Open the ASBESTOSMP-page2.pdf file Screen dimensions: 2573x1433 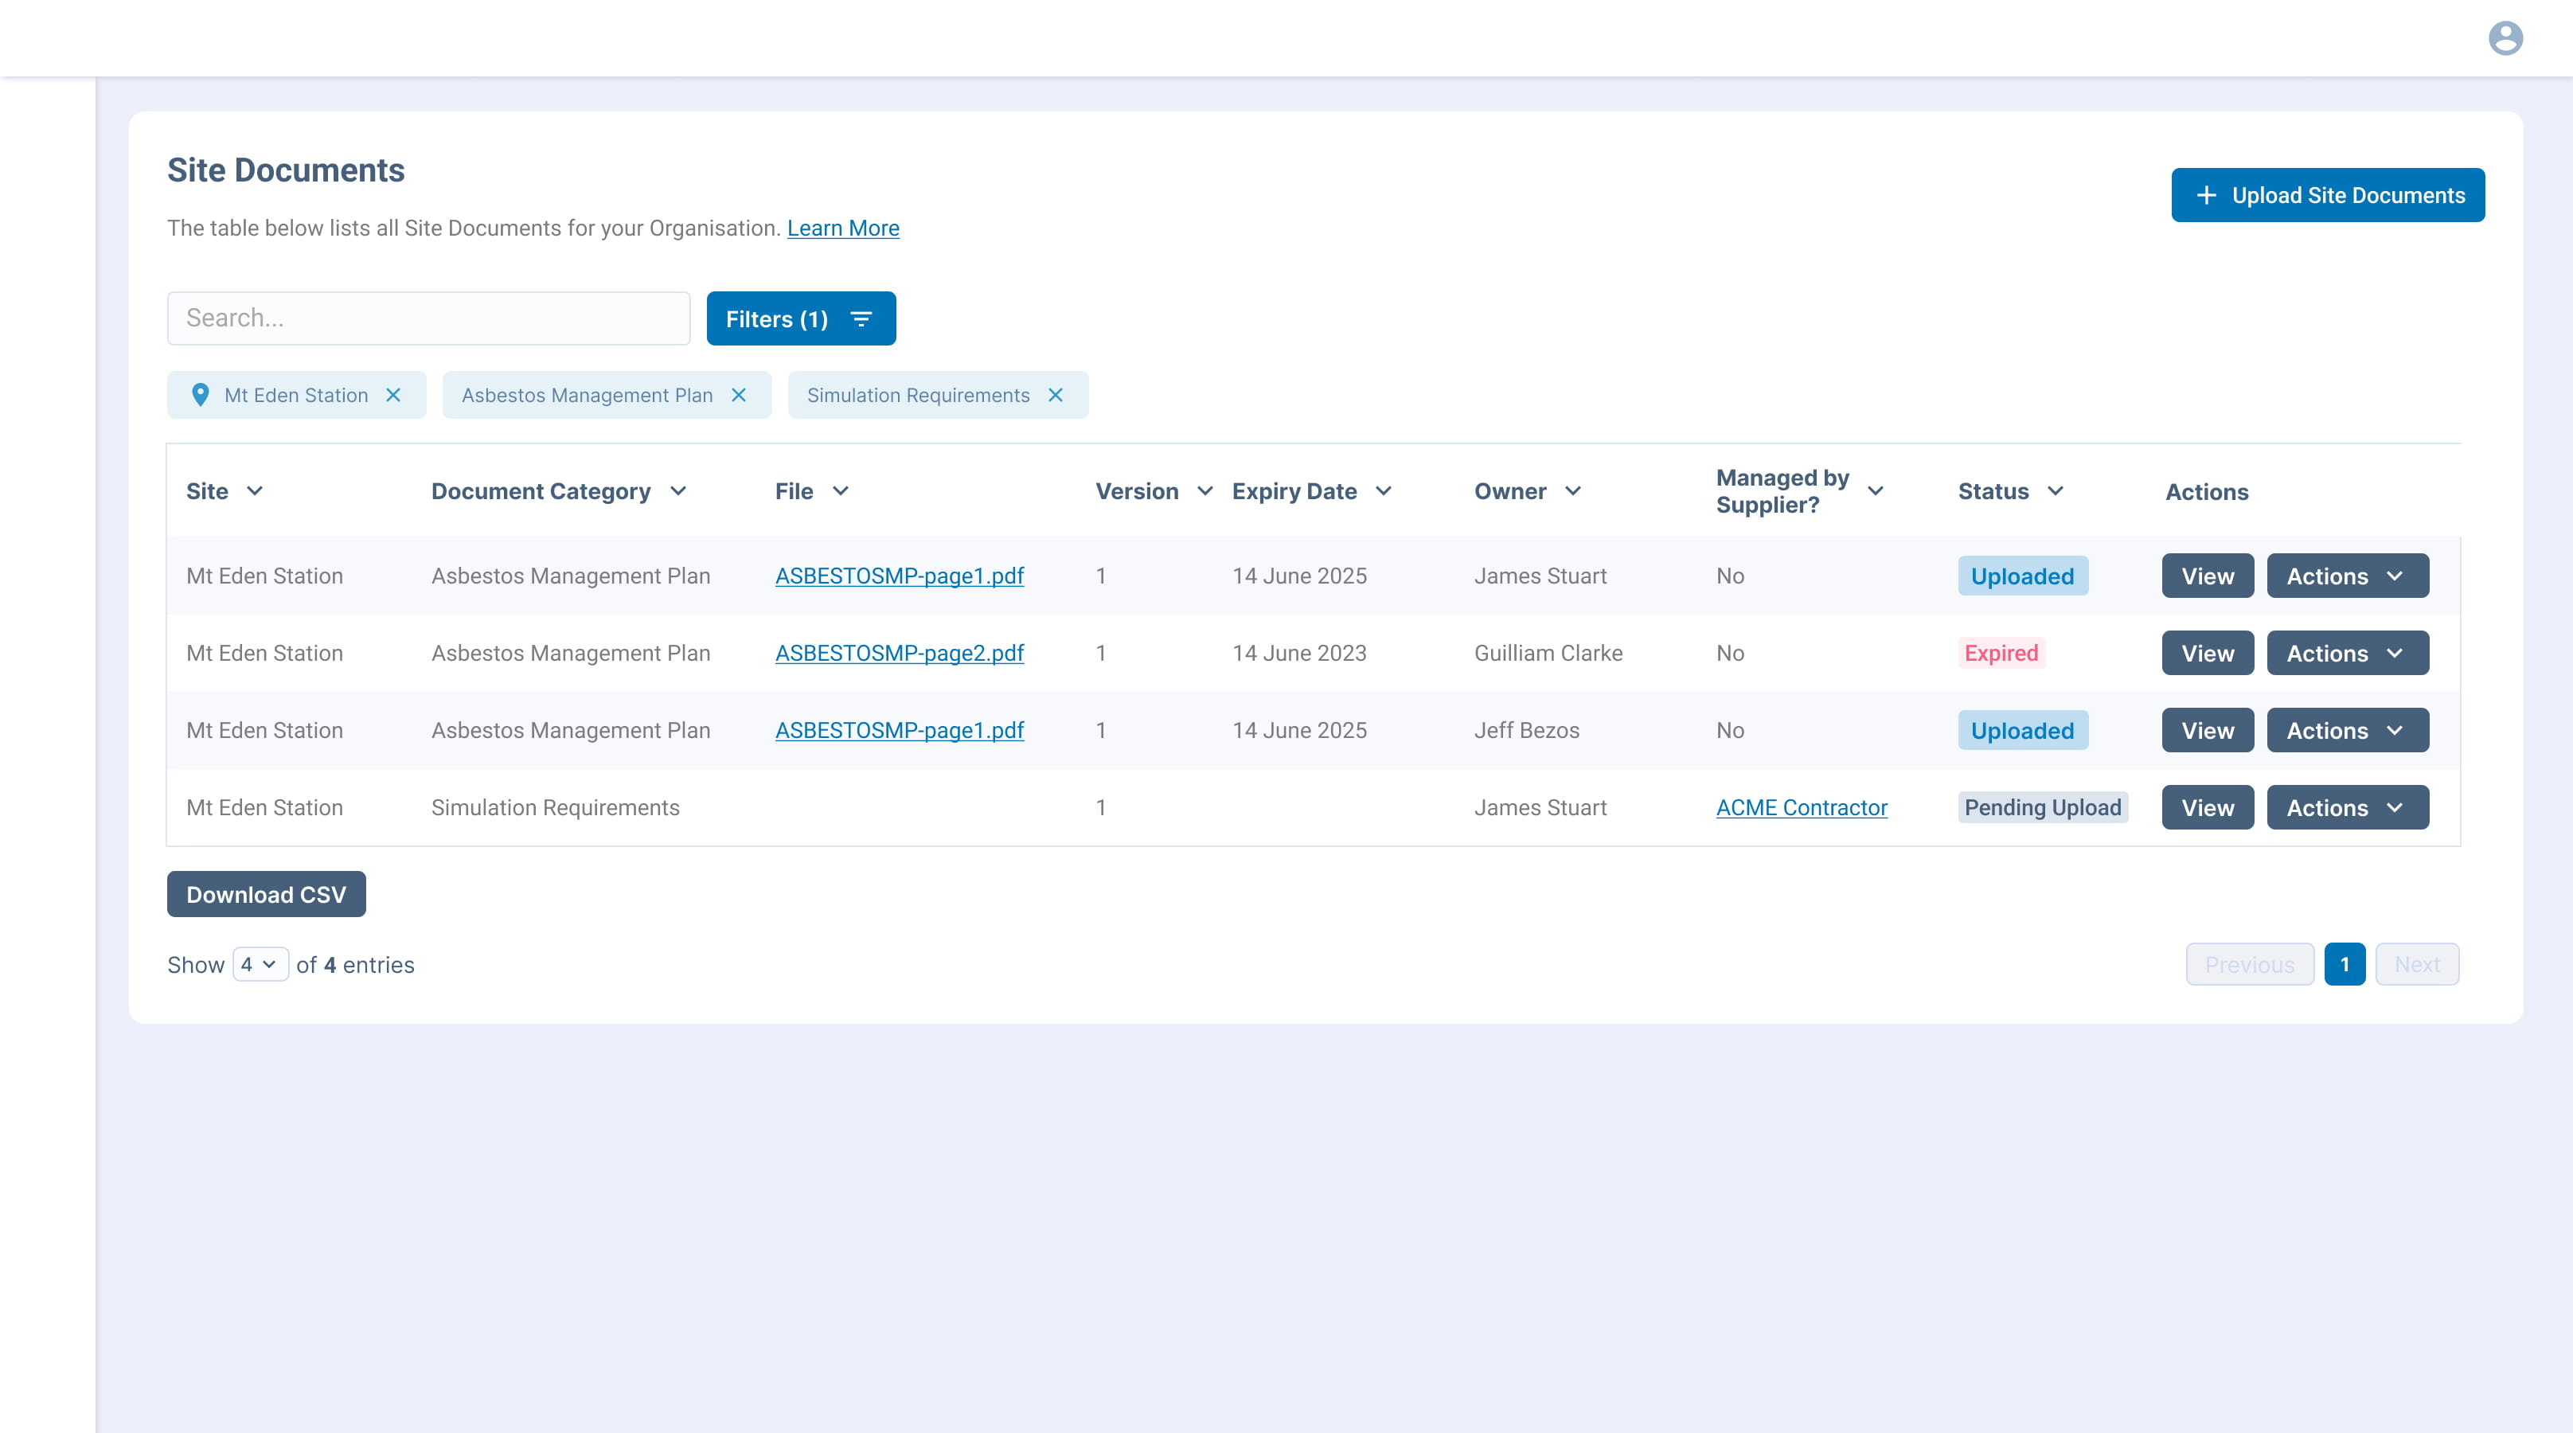point(899,653)
